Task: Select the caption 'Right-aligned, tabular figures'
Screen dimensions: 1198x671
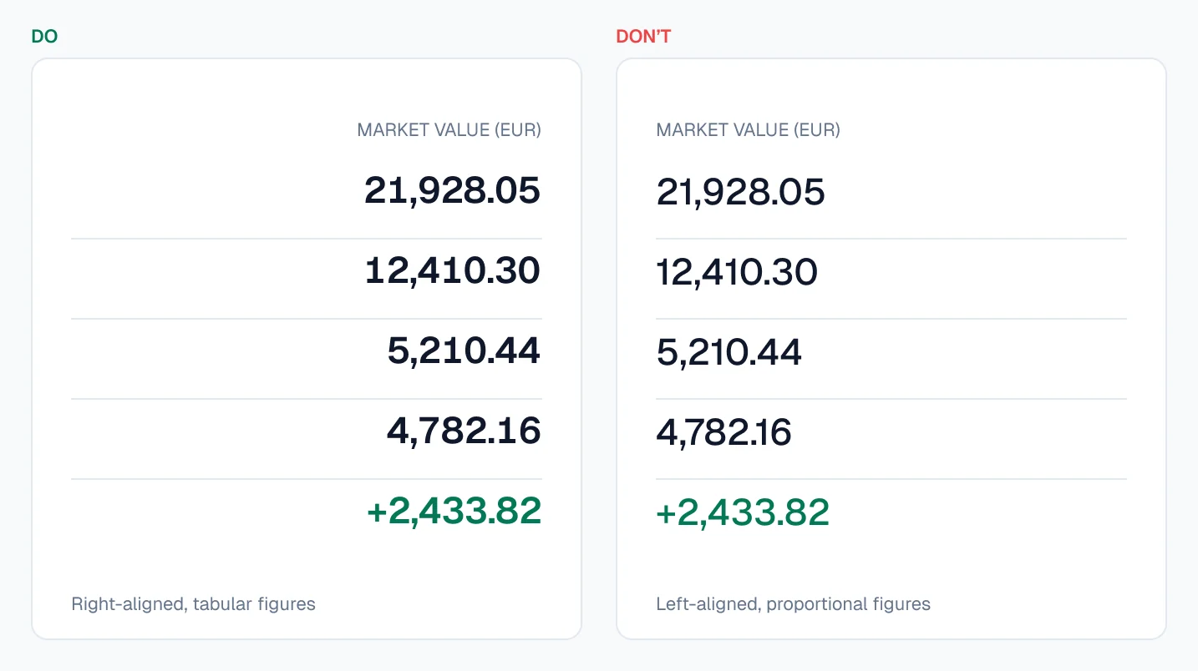Action: 194,604
